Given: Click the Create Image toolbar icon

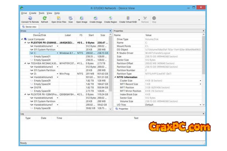Looking at the screenshot, I should [x=95, y=18].
